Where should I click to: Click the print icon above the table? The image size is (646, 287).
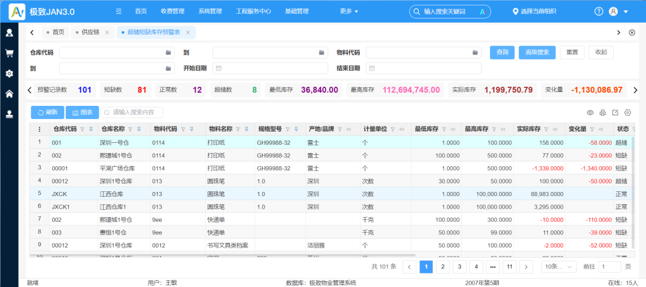coord(603,112)
